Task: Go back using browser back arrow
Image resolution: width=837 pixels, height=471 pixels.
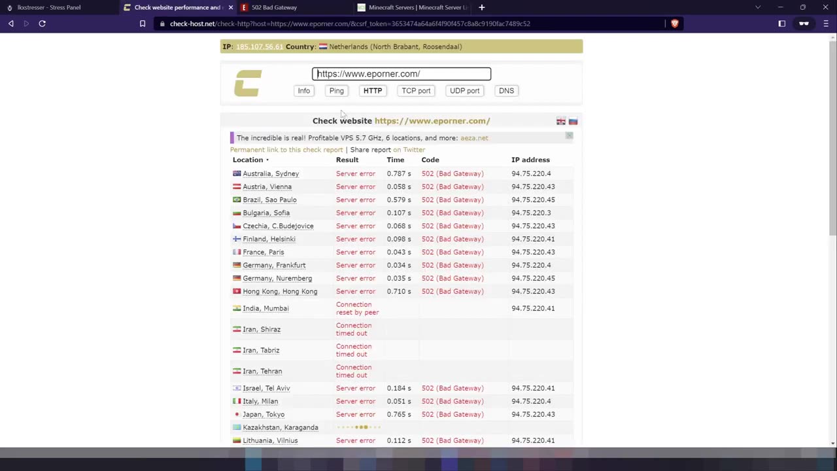Action: coord(11,24)
